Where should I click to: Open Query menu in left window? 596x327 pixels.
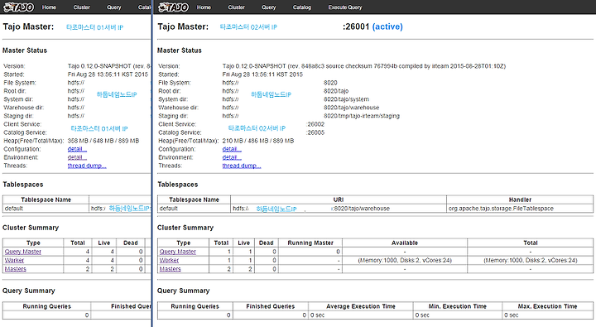pyautogui.click(x=113, y=7)
